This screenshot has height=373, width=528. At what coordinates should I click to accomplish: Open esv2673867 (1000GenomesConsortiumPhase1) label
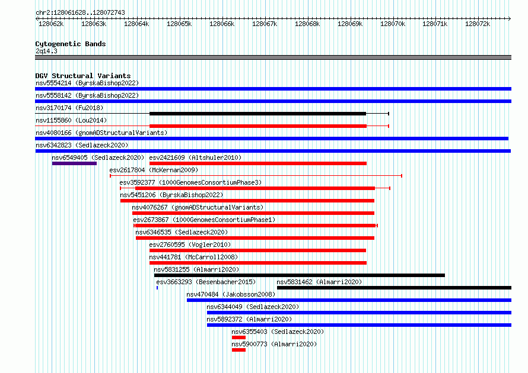coord(204,220)
